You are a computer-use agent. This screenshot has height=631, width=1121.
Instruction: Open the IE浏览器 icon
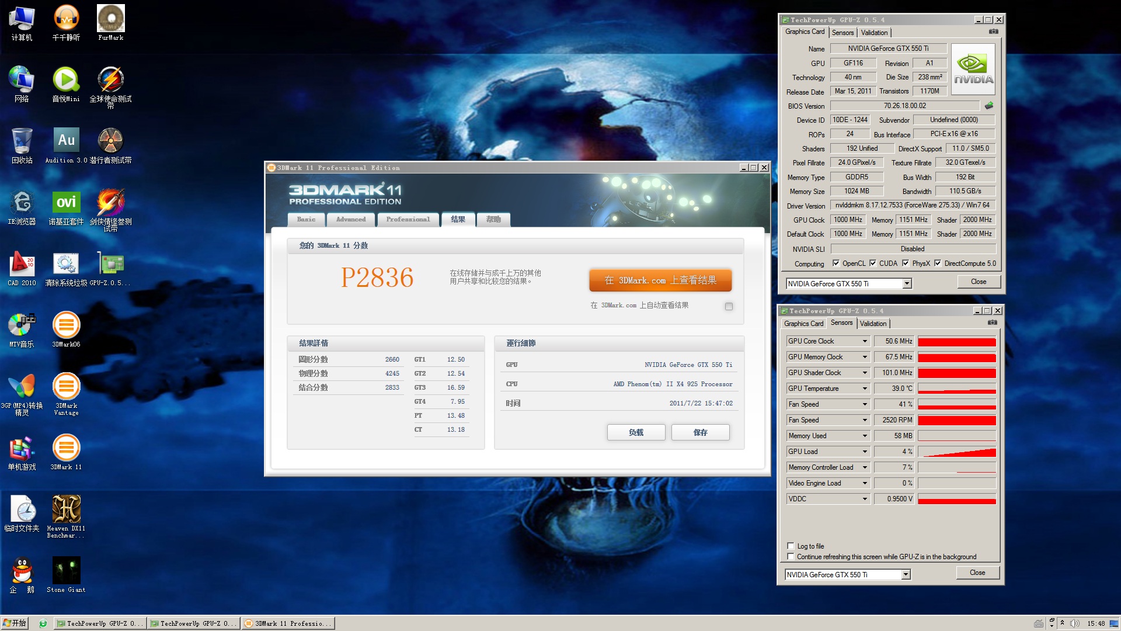pos(22,207)
